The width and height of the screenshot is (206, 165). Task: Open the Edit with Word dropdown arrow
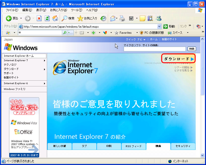(137, 18)
